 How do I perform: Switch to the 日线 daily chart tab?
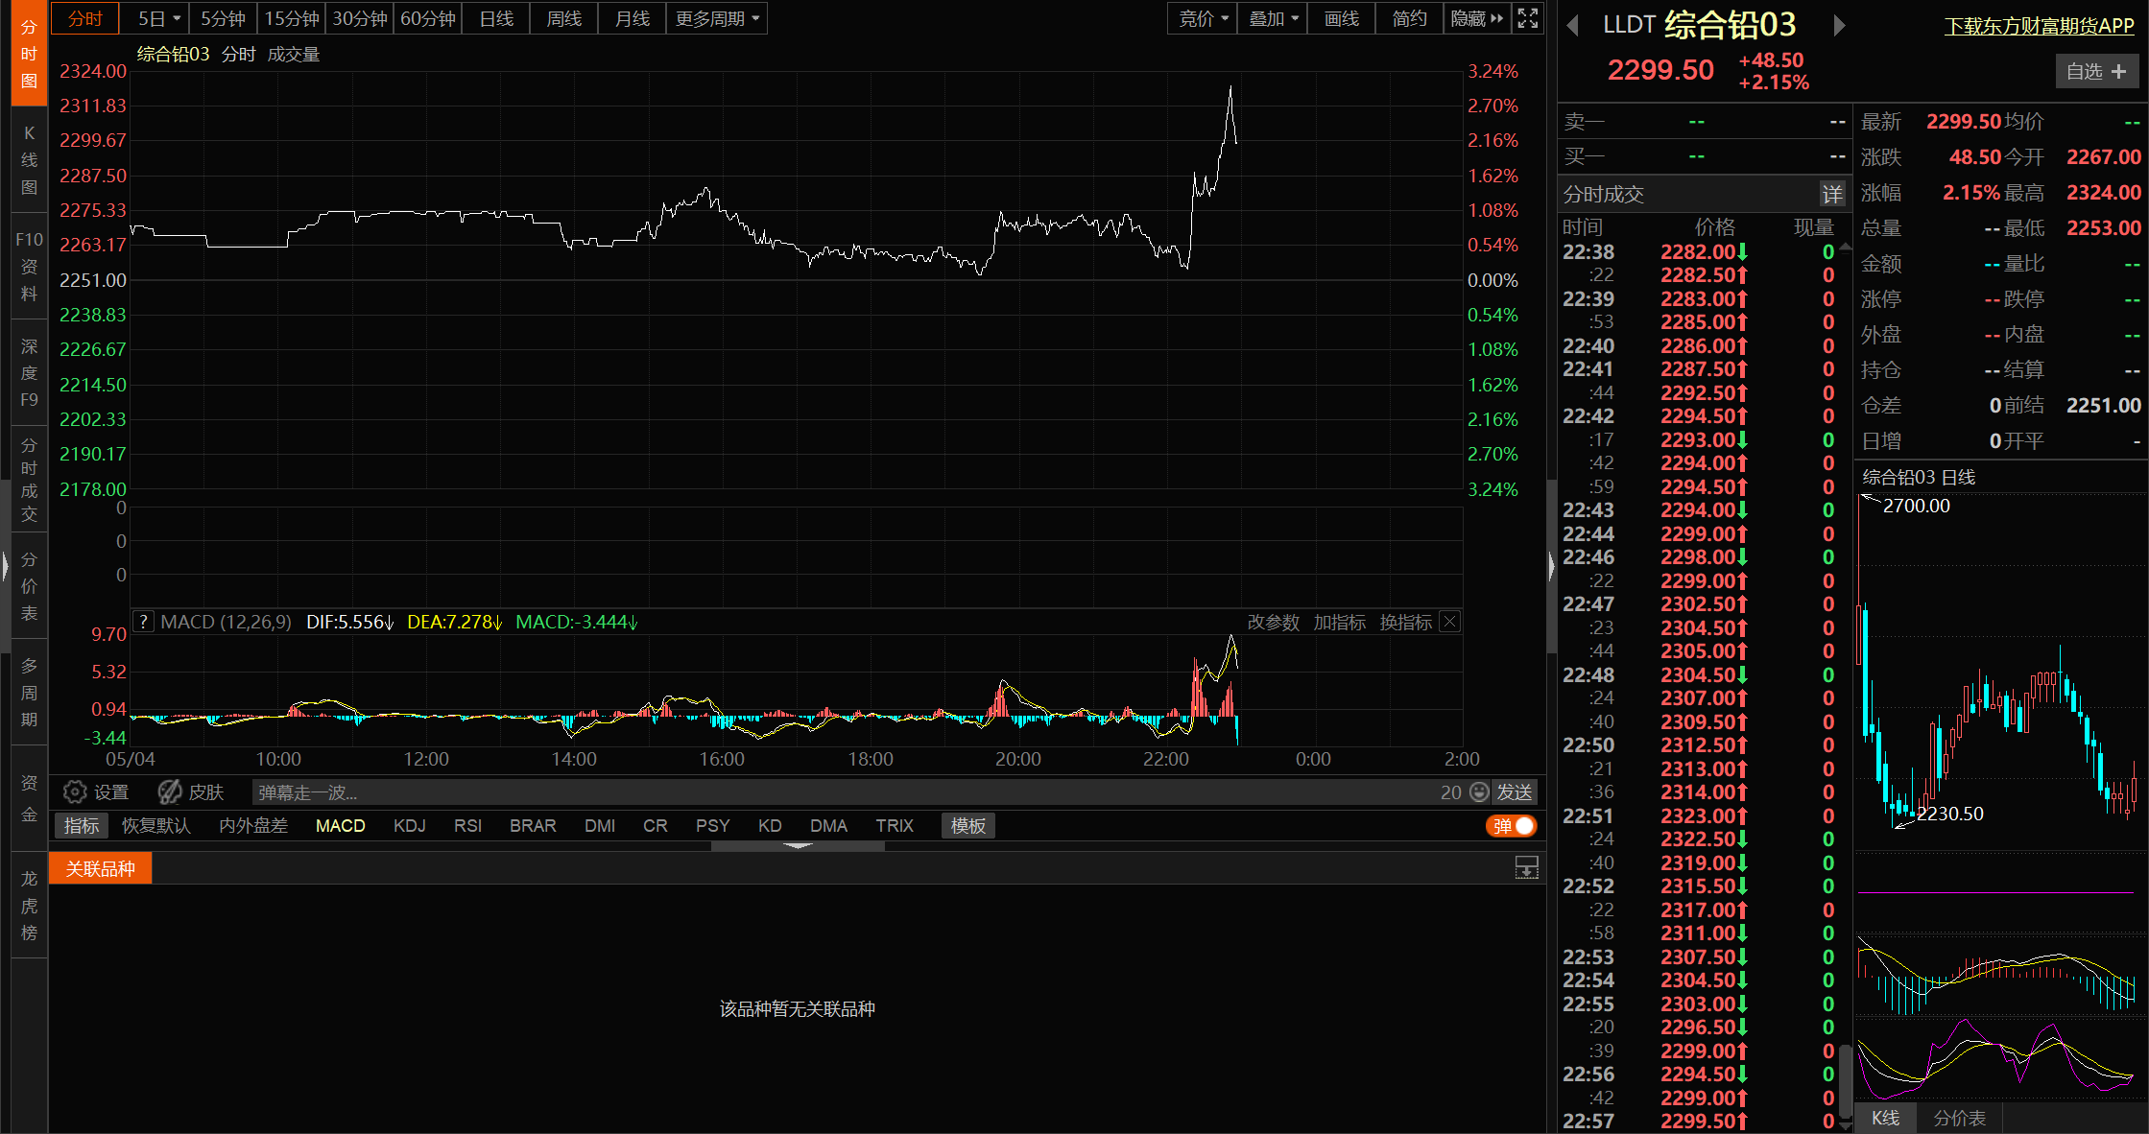pyautogui.click(x=496, y=18)
